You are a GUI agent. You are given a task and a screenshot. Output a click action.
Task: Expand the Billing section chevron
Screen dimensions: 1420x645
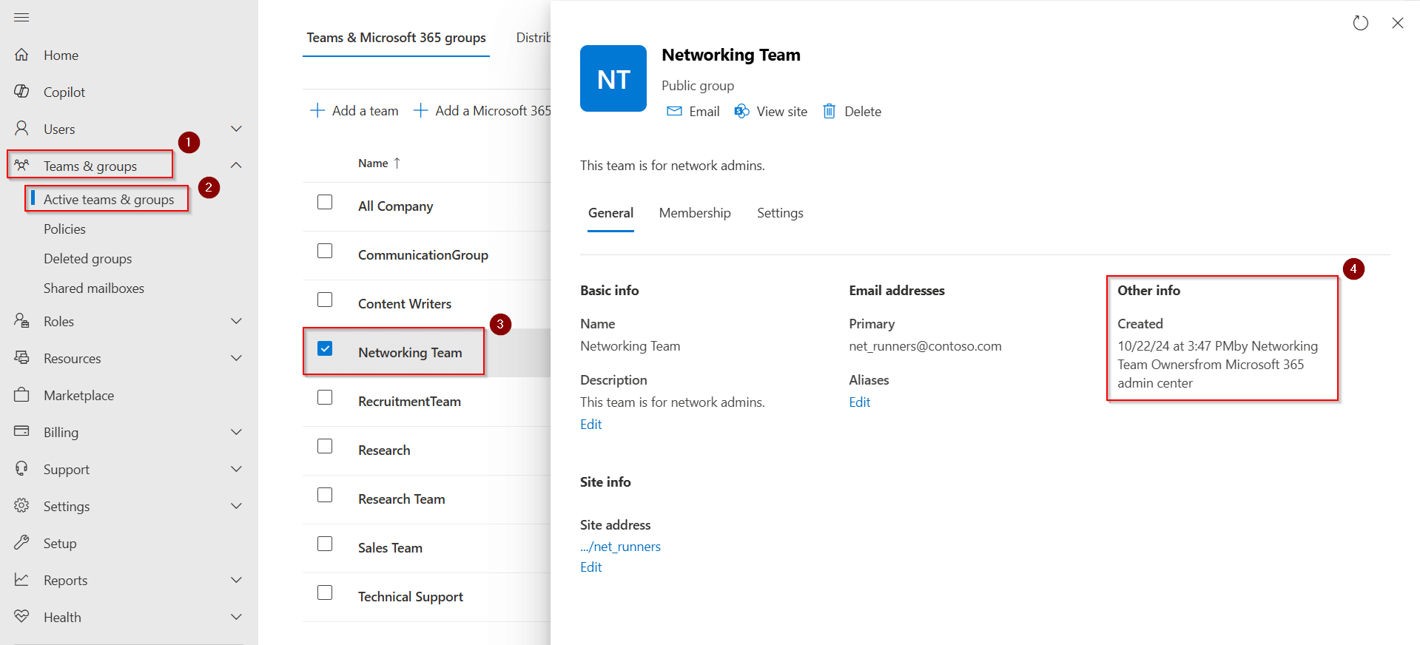coord(236,432)
